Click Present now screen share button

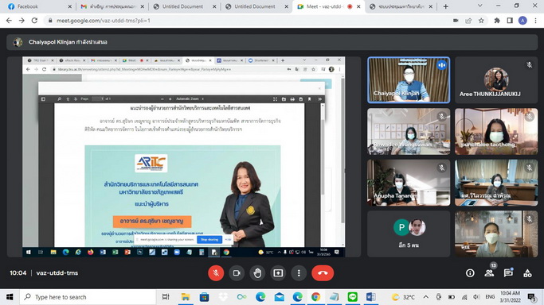coord(278,273)
